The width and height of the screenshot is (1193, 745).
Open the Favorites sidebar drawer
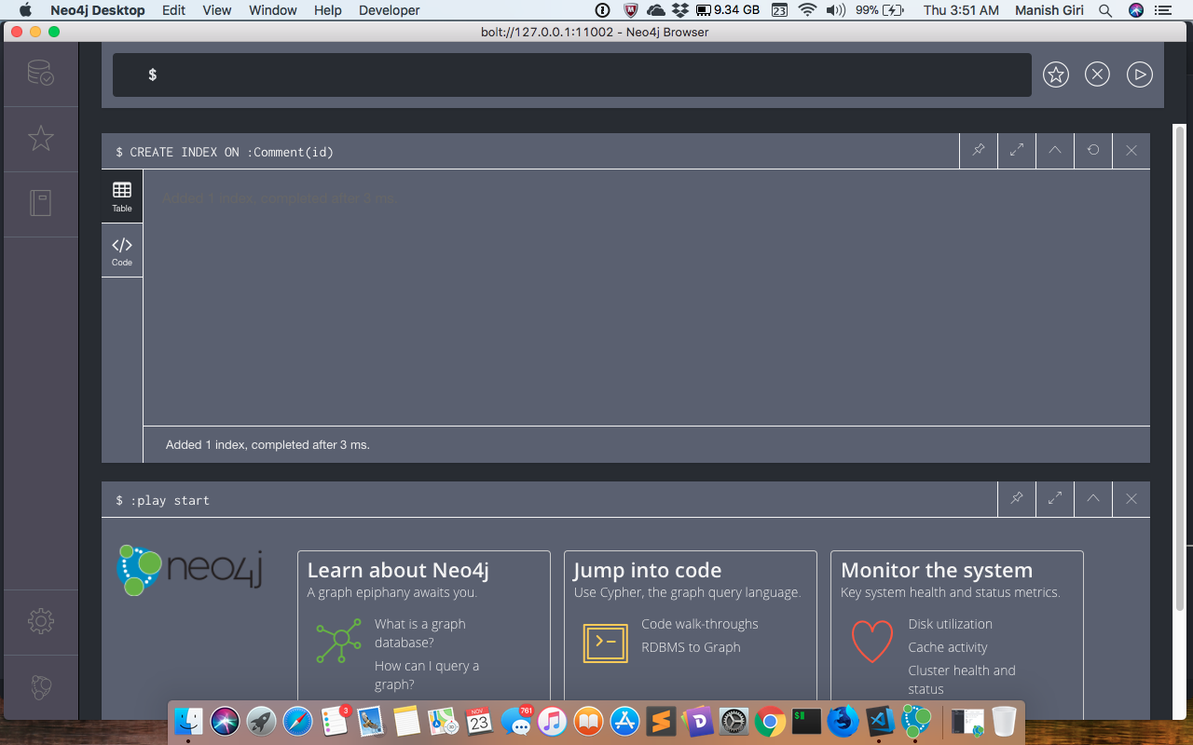[40, 138]
